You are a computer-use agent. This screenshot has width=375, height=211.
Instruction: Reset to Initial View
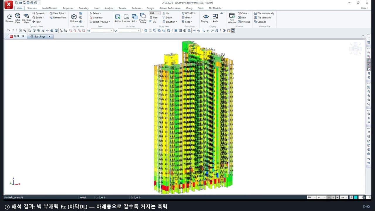pos(18,18)
